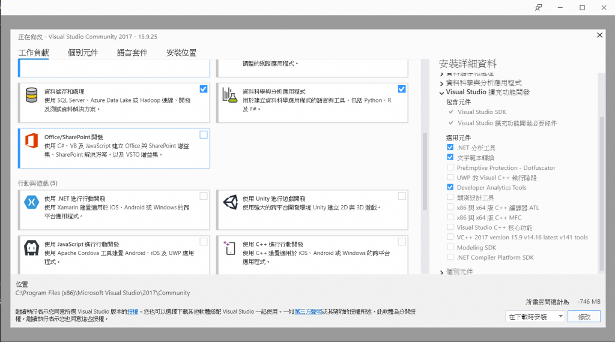Viewport: 615px width, 342px height.
Task: Check the 使用 C++ 進行行動開發 workload
Action: click(402, 242)
